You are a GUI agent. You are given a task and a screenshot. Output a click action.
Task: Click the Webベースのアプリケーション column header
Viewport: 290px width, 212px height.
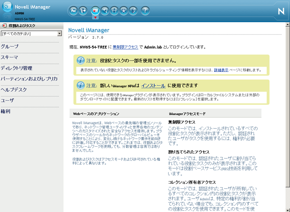point(96,114)
